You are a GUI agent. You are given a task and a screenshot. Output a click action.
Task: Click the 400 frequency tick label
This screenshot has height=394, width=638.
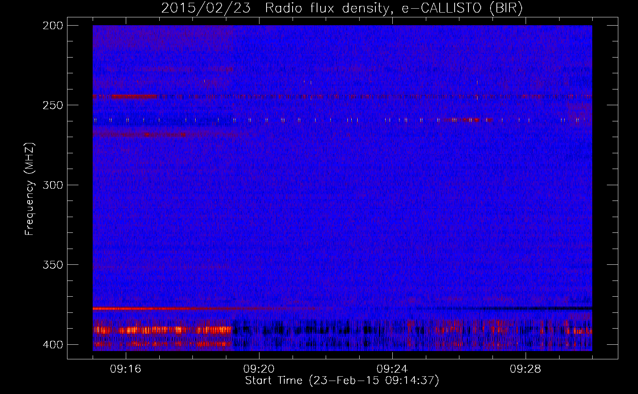53,344
